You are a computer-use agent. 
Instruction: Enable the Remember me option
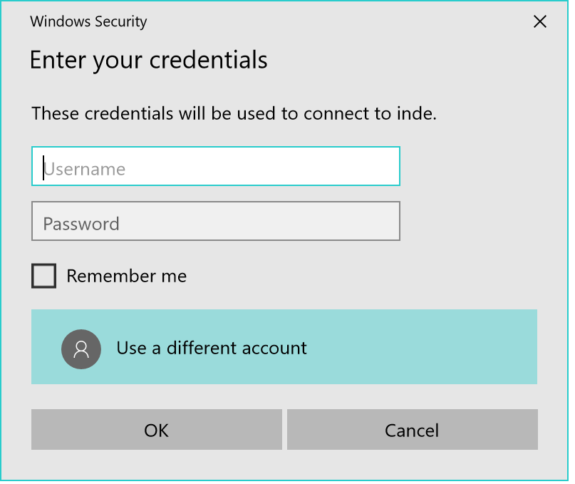tap(44, 276)
